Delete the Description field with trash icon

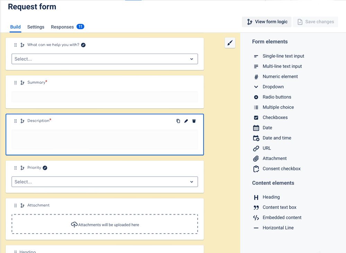click(x=194, y=121)
